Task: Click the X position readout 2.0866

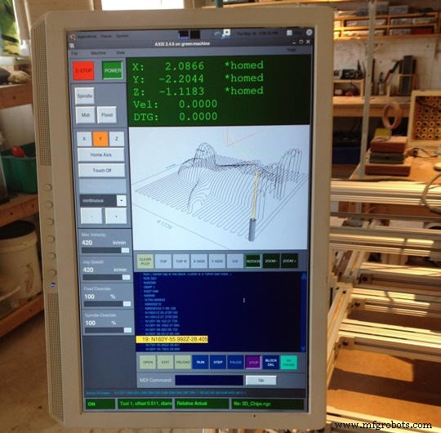Action: pyautogui.click(x=185, y=66)
